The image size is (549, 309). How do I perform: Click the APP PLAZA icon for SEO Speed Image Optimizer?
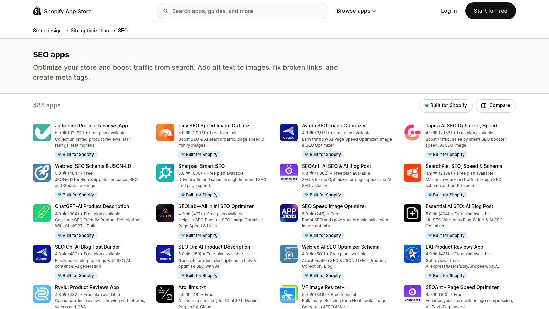click(289, 213)
